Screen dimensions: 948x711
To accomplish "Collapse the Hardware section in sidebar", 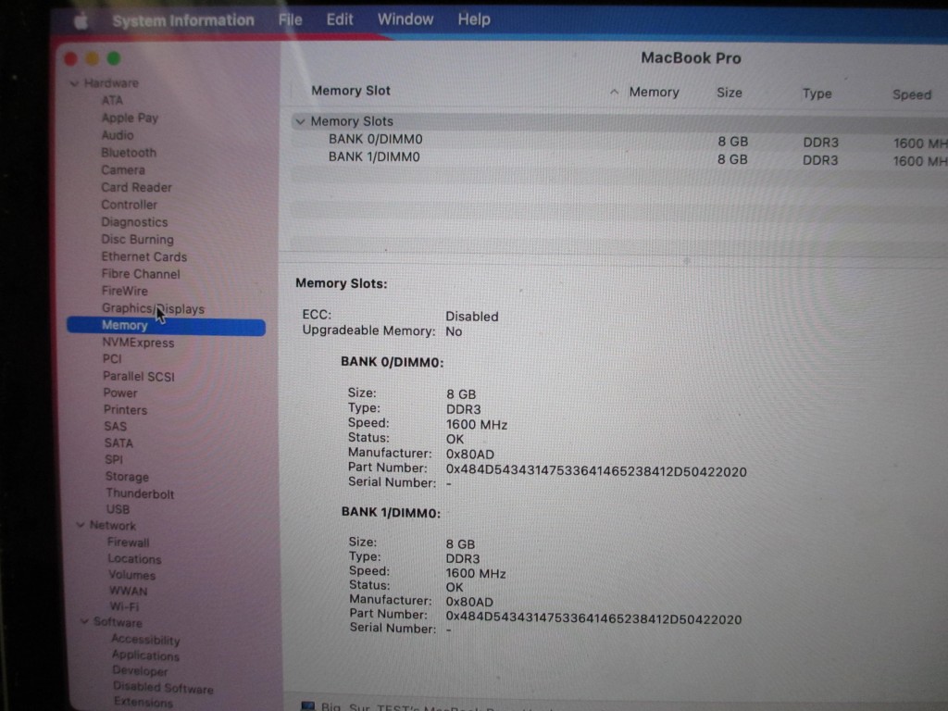I will [74, 83].
